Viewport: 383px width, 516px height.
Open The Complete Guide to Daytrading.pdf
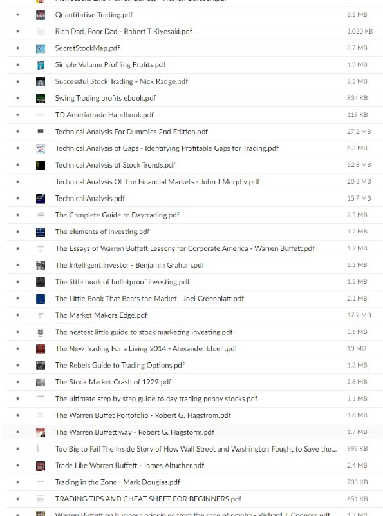117,215
